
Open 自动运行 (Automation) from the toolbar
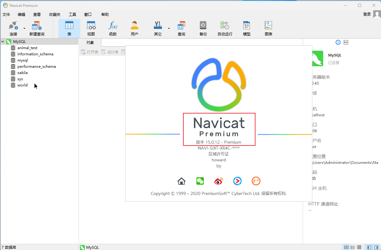click(225, 29)
